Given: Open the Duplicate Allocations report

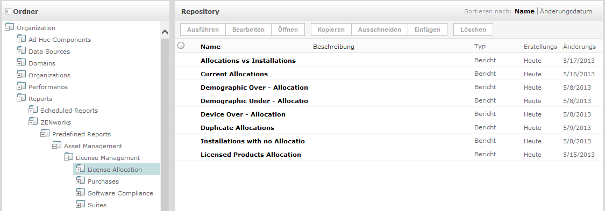Looking at the screenshot, I should (237, 127).
